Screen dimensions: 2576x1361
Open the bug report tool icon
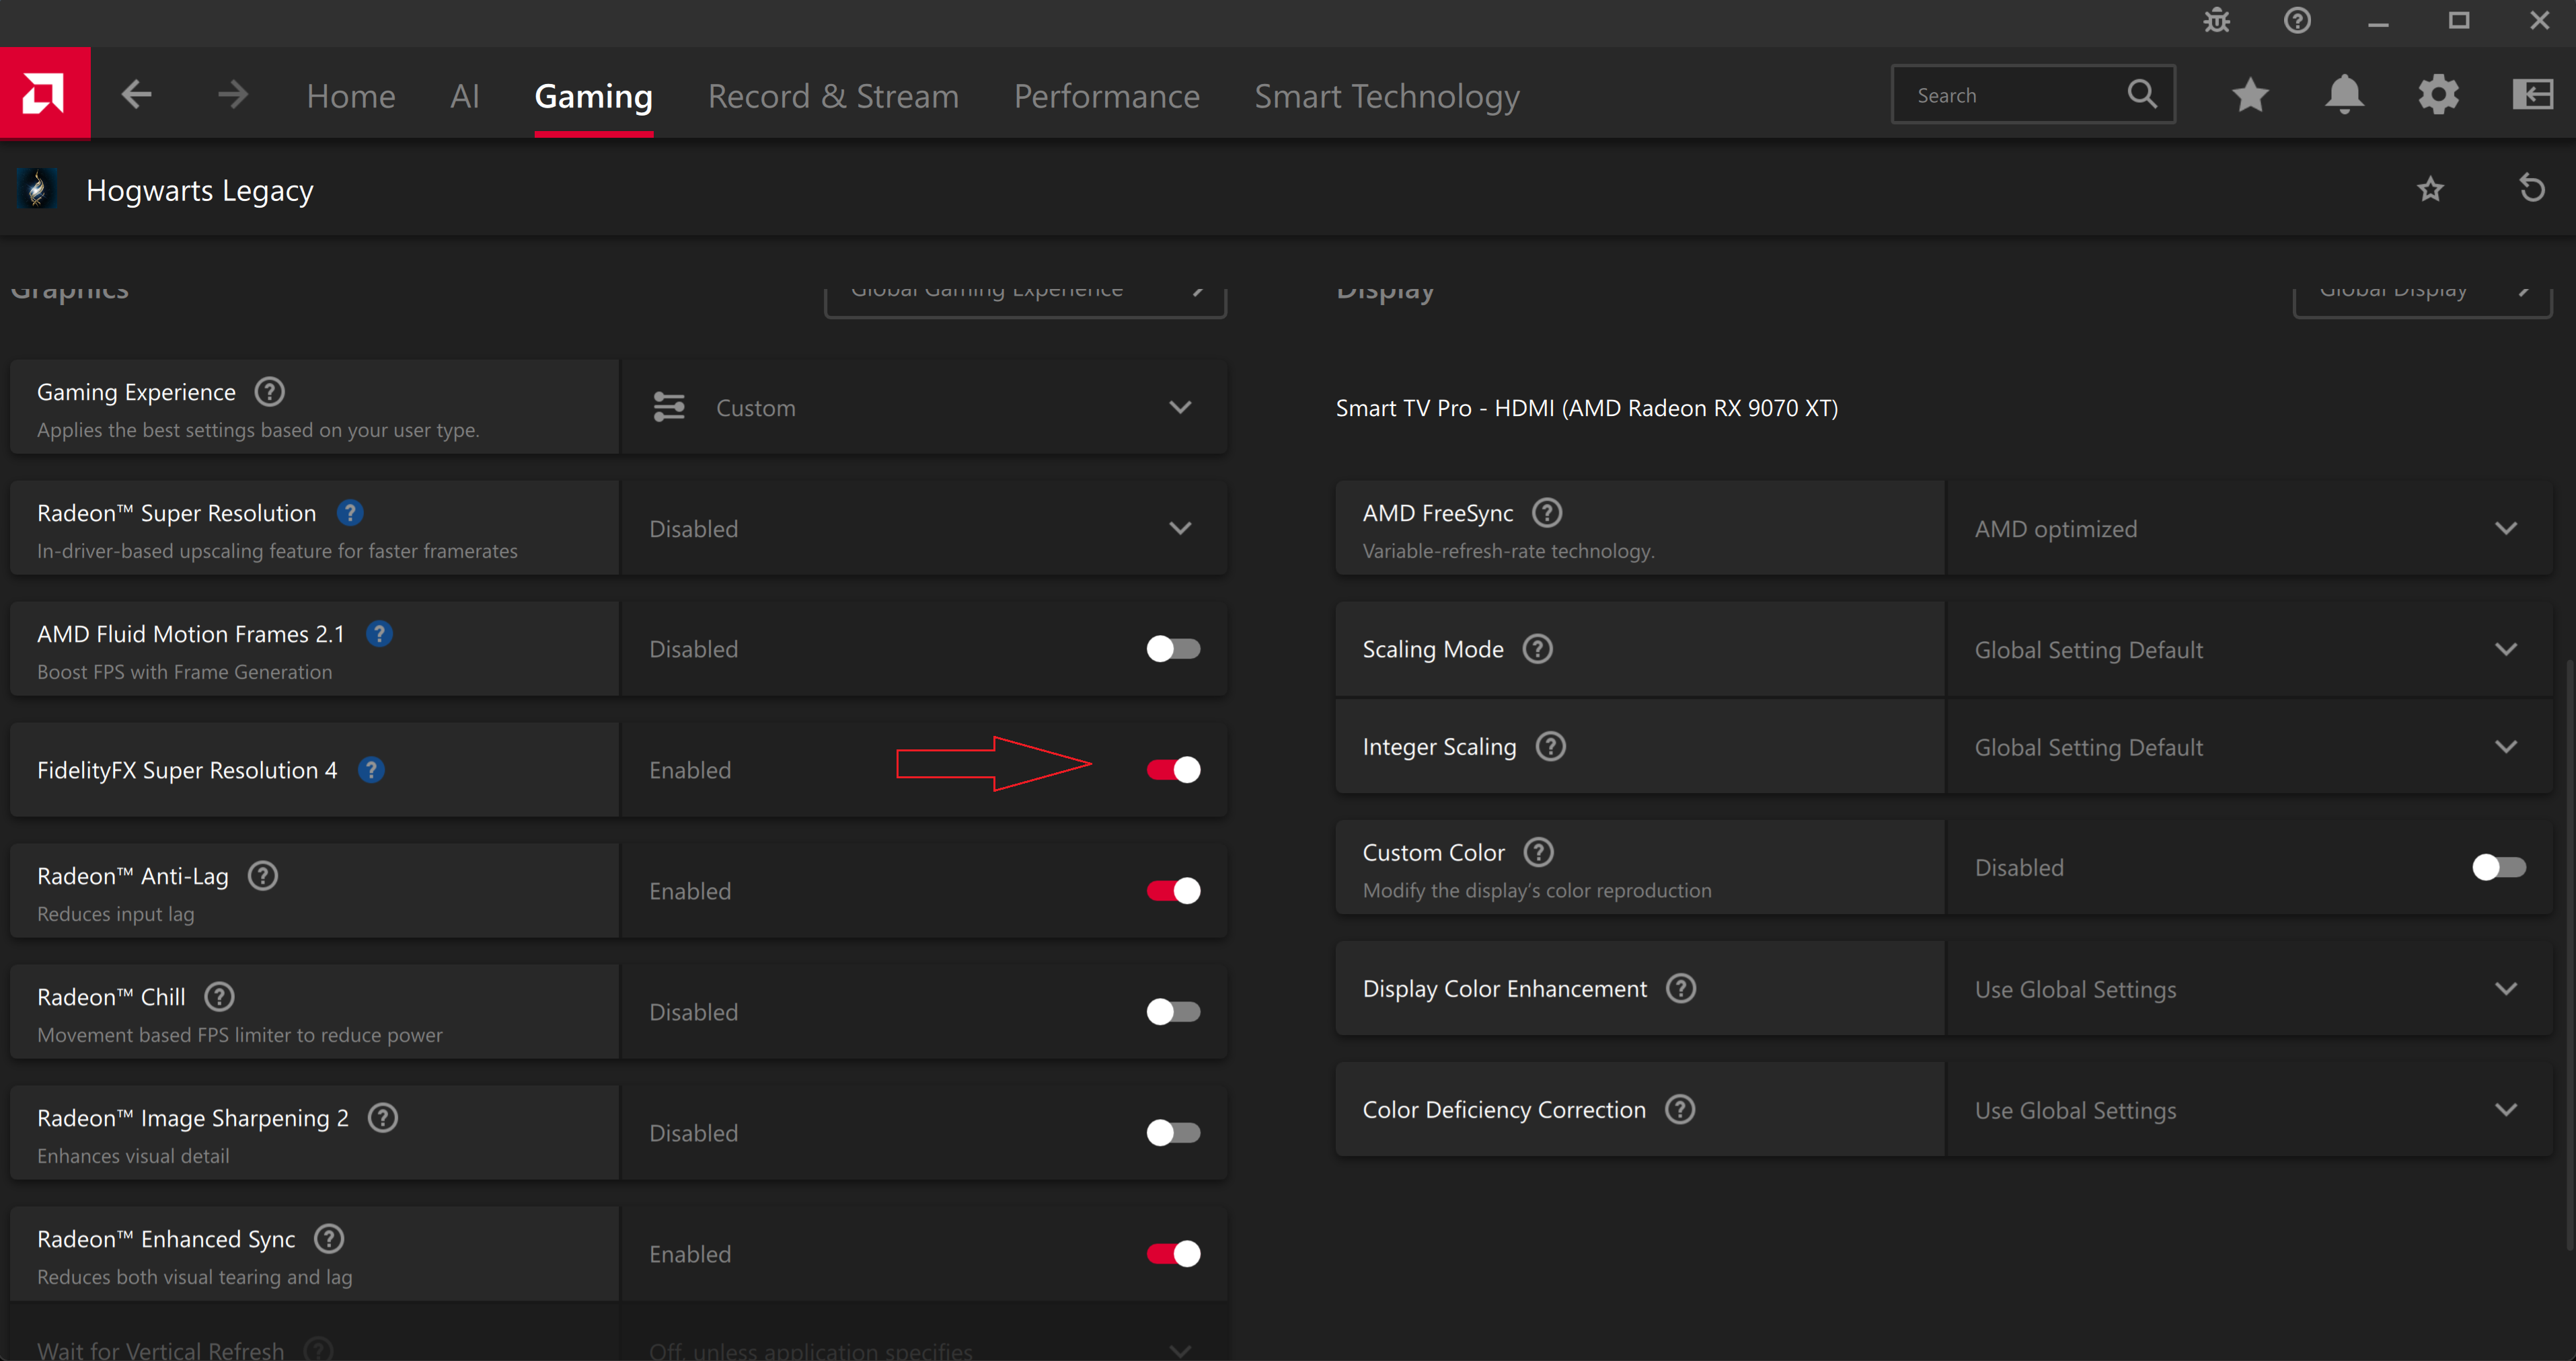point(2216,20)
